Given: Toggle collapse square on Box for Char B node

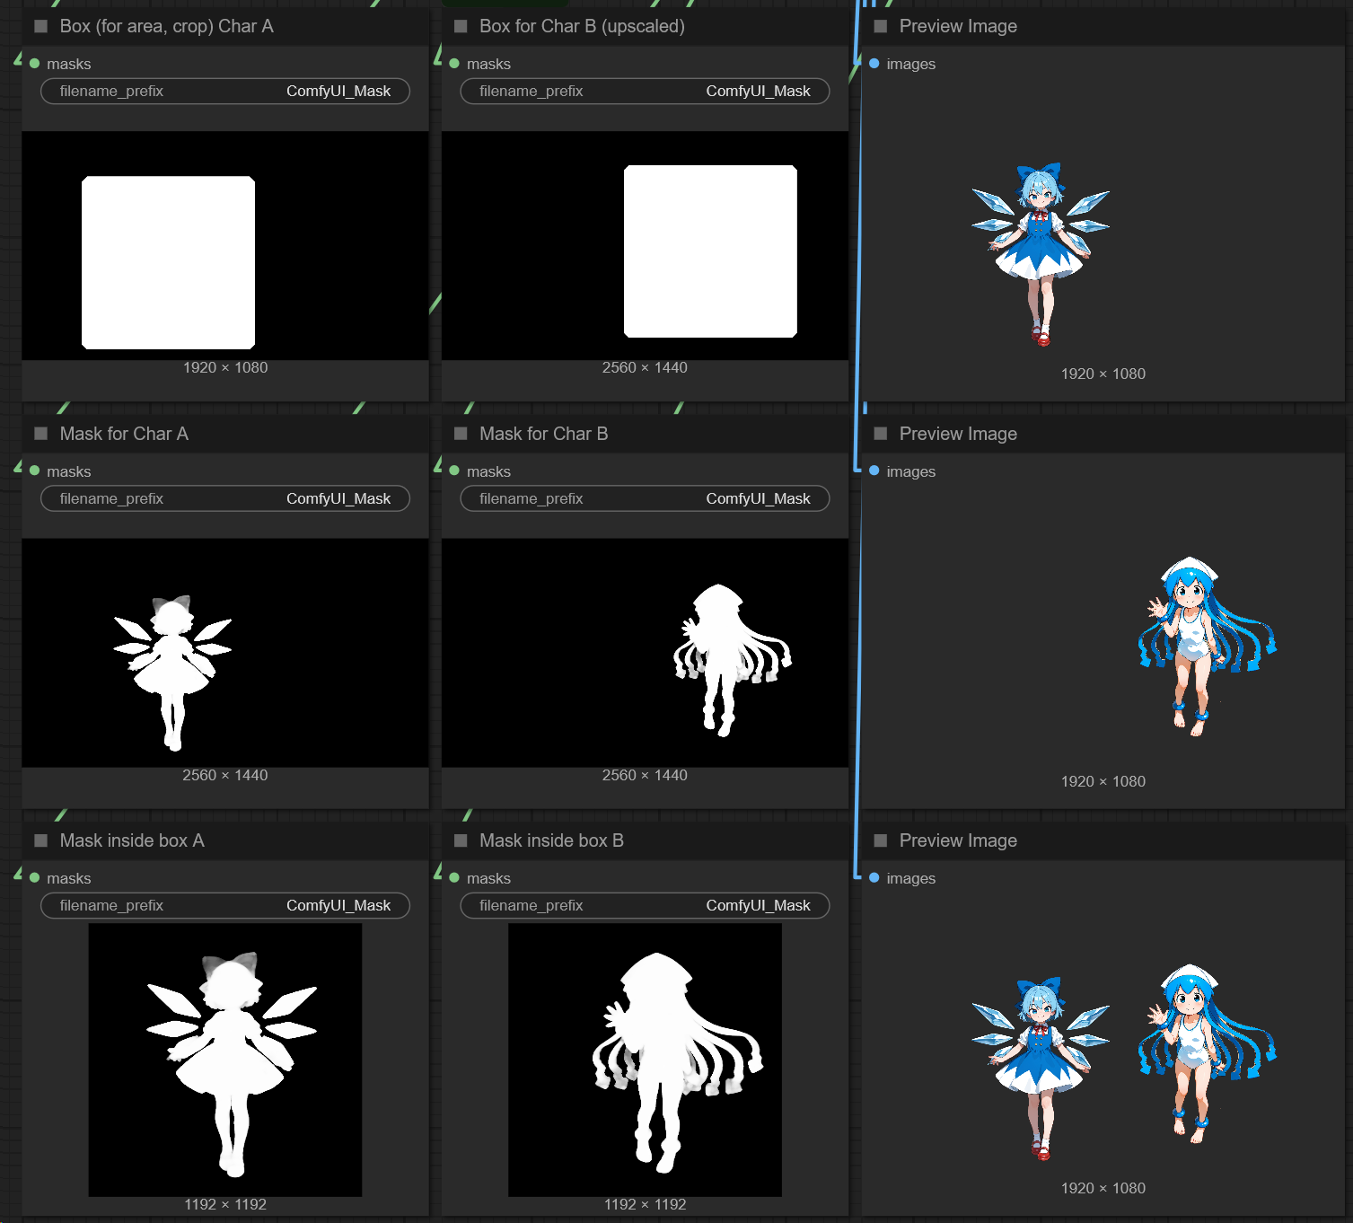Looking at the screenshot, I should click(x=461, y=26).
